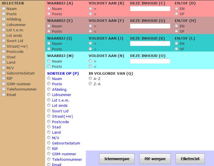
Task: Sort by Lid sinds under SORTEER OP (P)
Action: [49, 105]
